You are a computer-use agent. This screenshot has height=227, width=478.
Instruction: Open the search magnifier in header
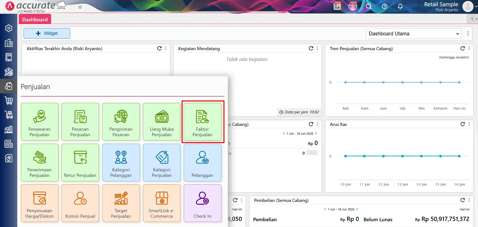coord(369,7)
